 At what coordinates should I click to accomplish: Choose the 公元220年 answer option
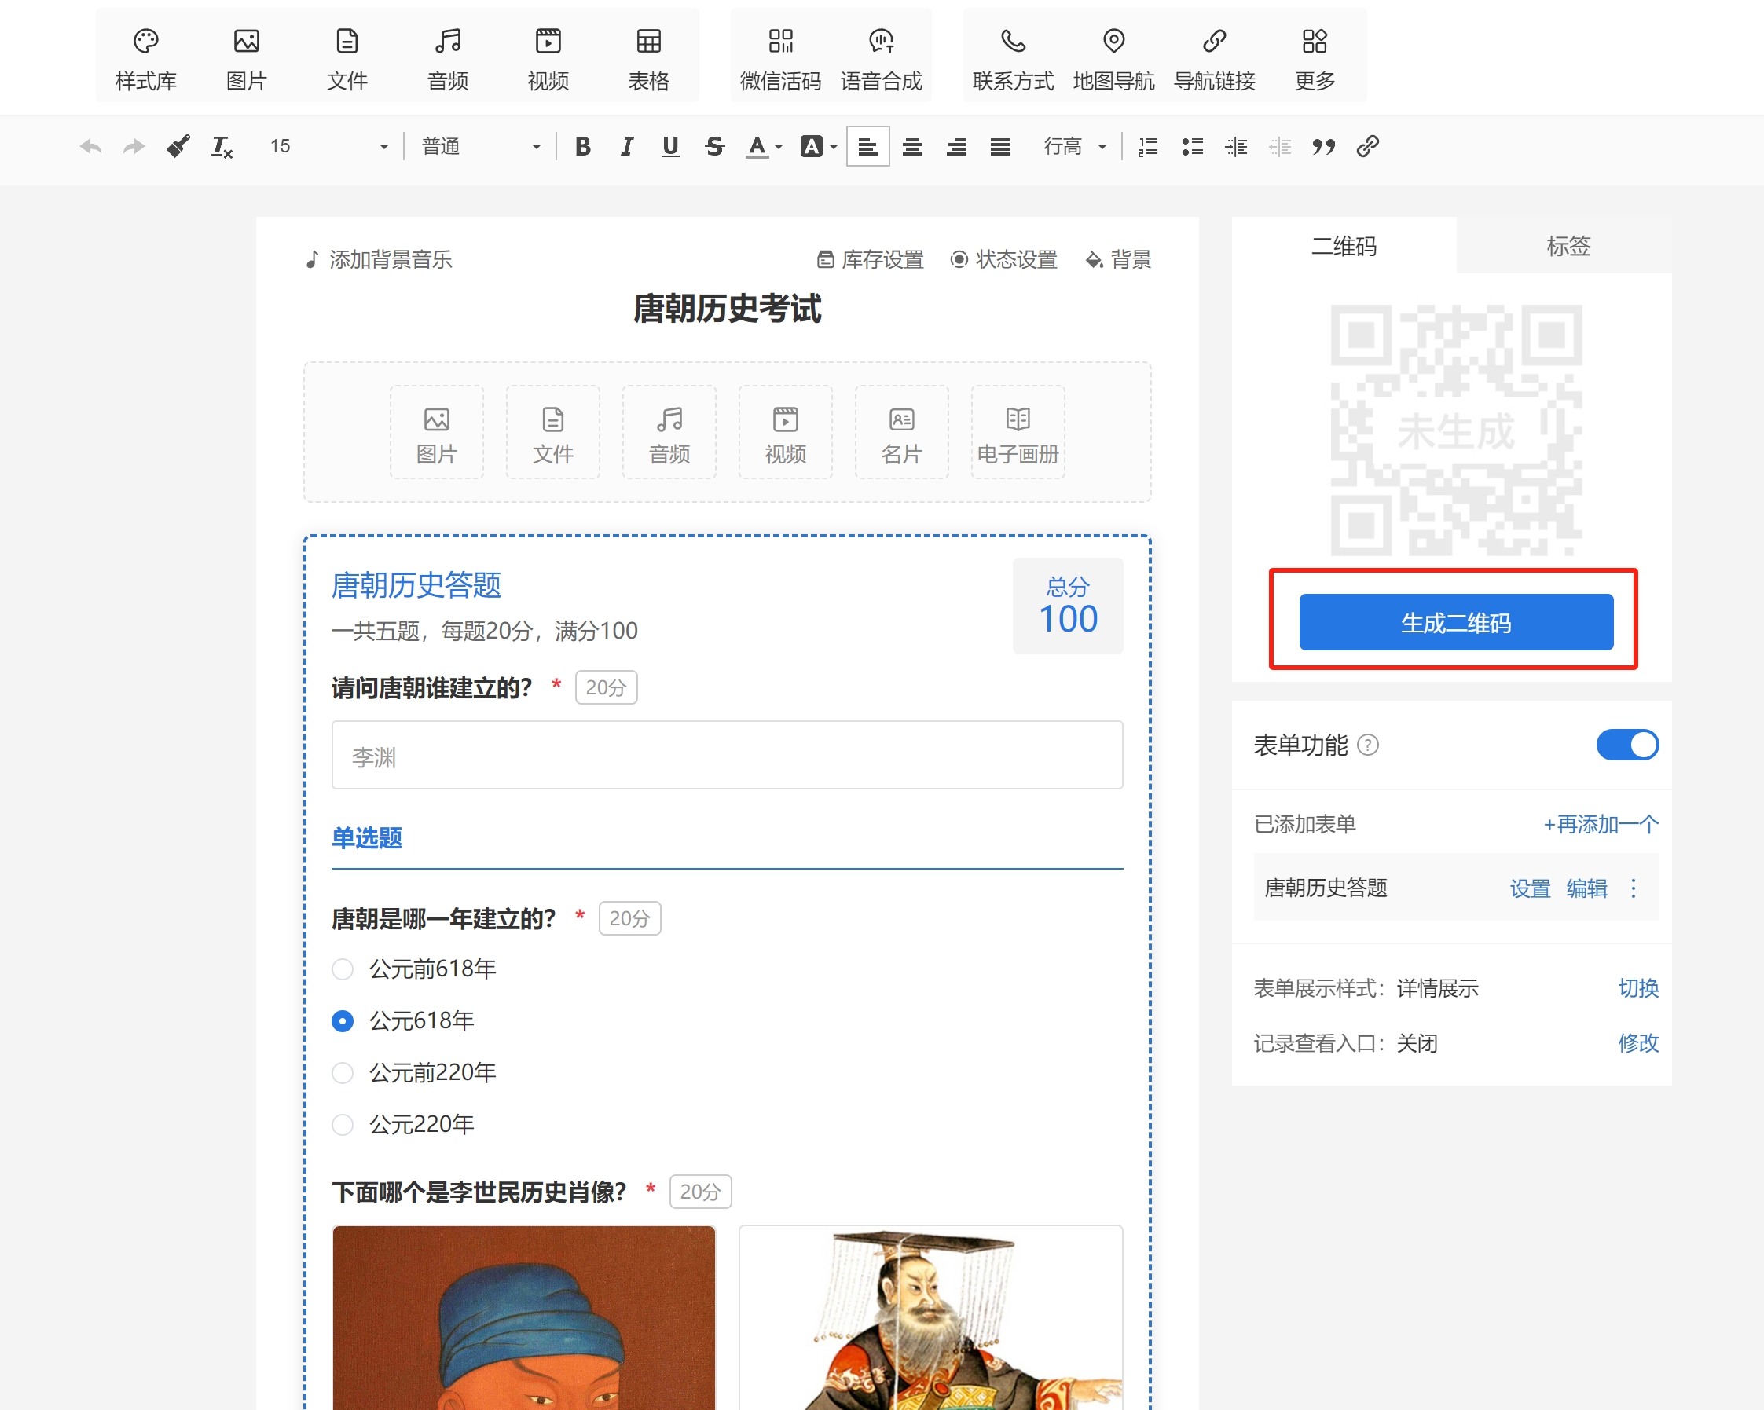click(343, 1125)
